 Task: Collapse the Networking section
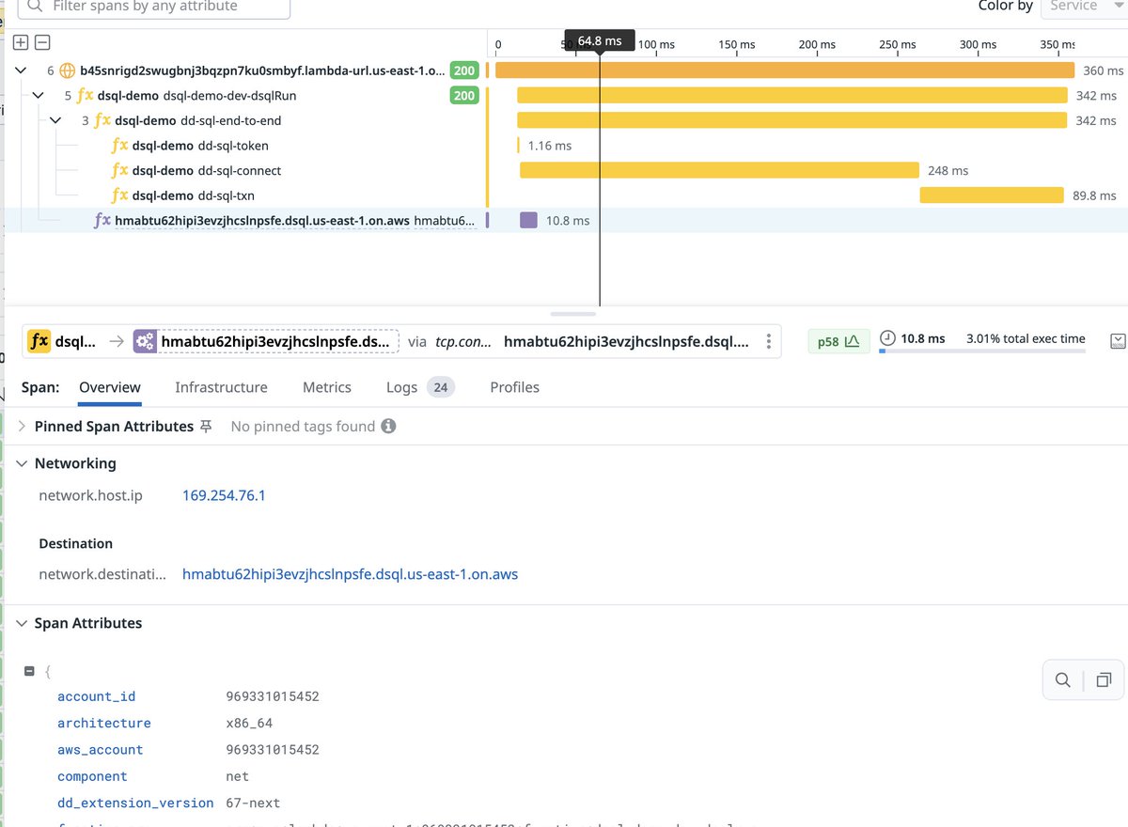coord(22,463)
